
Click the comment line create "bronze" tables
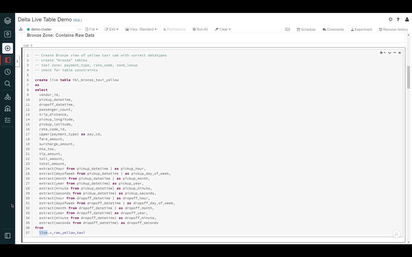(x=61, y=60)
